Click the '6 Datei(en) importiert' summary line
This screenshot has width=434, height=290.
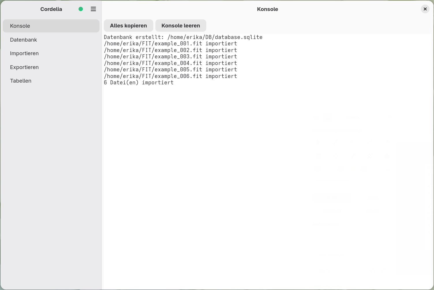point(139,83)
